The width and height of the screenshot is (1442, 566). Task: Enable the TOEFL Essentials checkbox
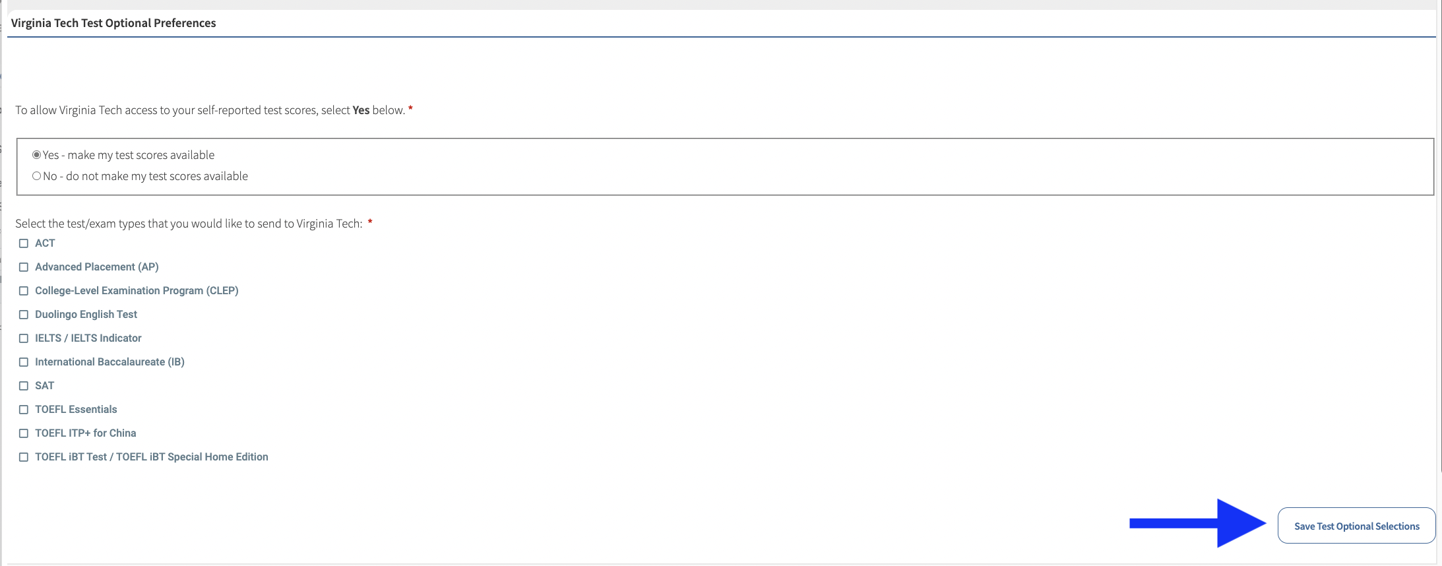[x=24, y=410]
